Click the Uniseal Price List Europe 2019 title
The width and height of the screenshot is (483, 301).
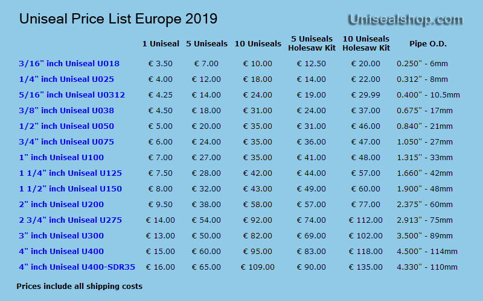118,19
